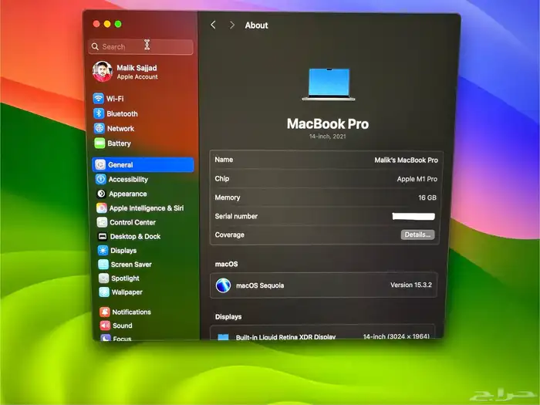Click the memory value 16 GB
Viewport: 540px width, 405px height.
click(x=427, y=197)
